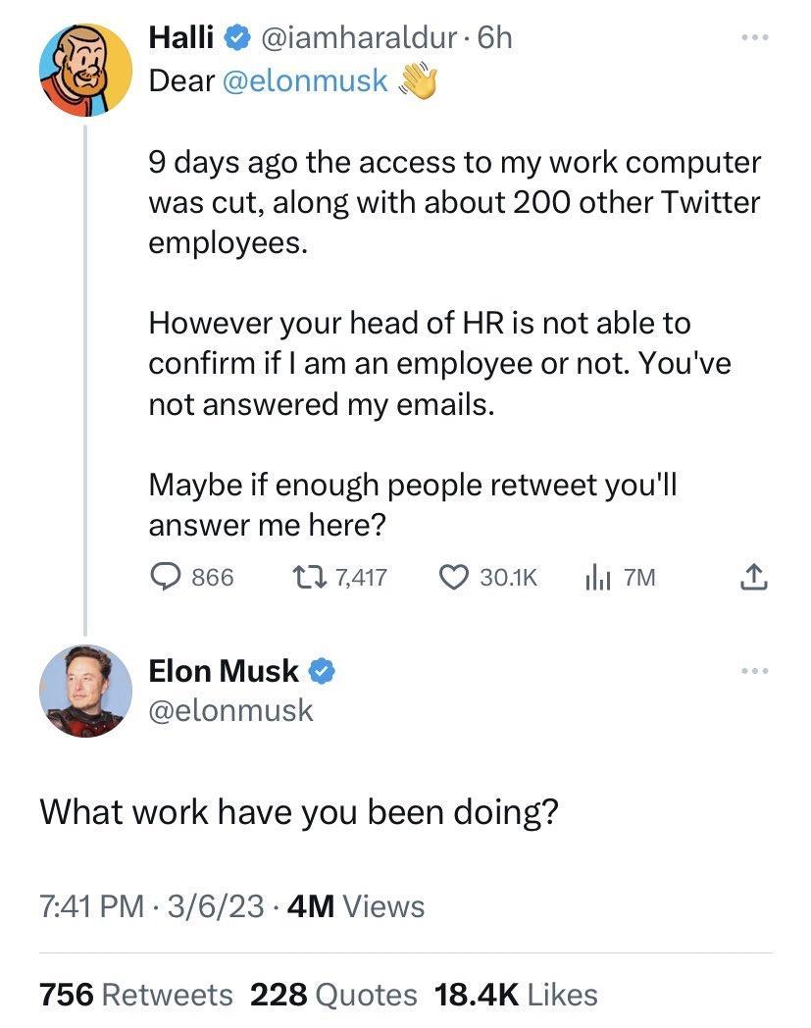811x1028 pixels.
Task: Click Elon Musk's verified badge
Action: (x=322, y=671)
